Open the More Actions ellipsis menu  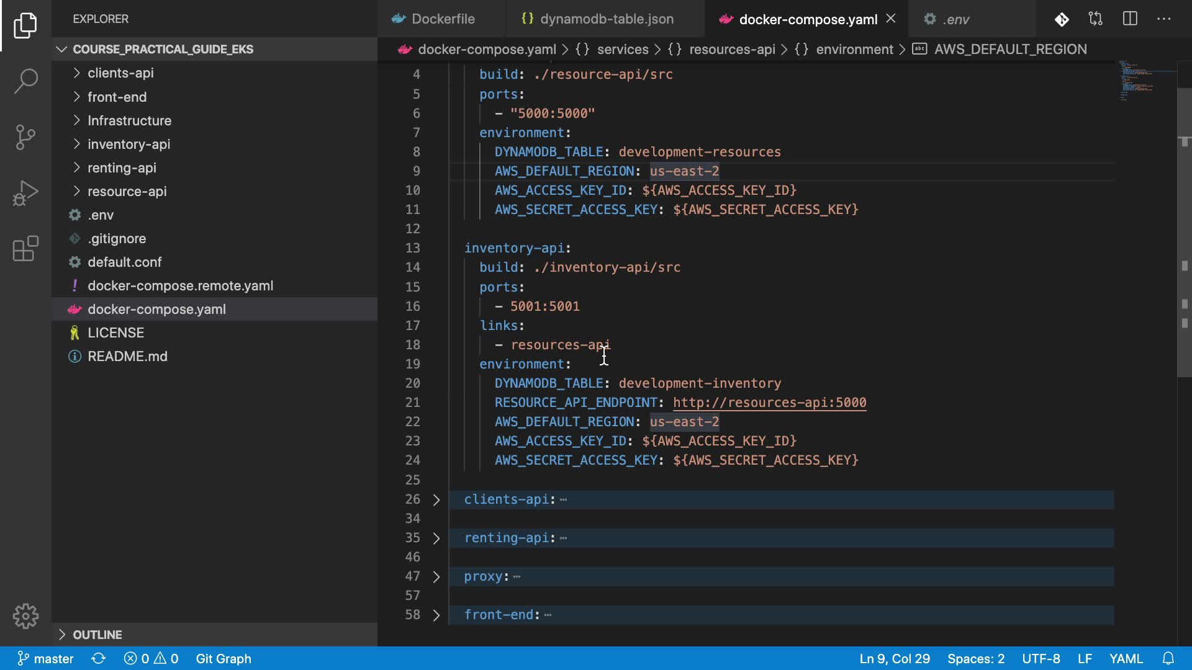1164,19
